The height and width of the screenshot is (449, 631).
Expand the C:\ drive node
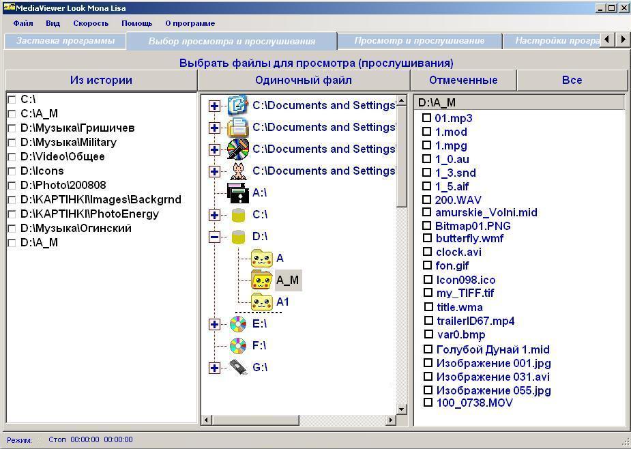(214, 215)
